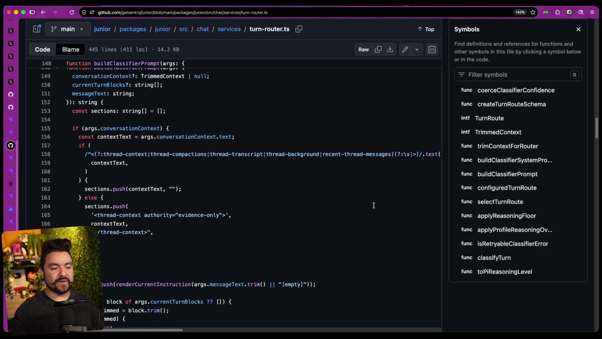The image size is (602, 339).
Task: Open the main branch selector dropdown
Action: pyautogui.click(x=68, y=29)
